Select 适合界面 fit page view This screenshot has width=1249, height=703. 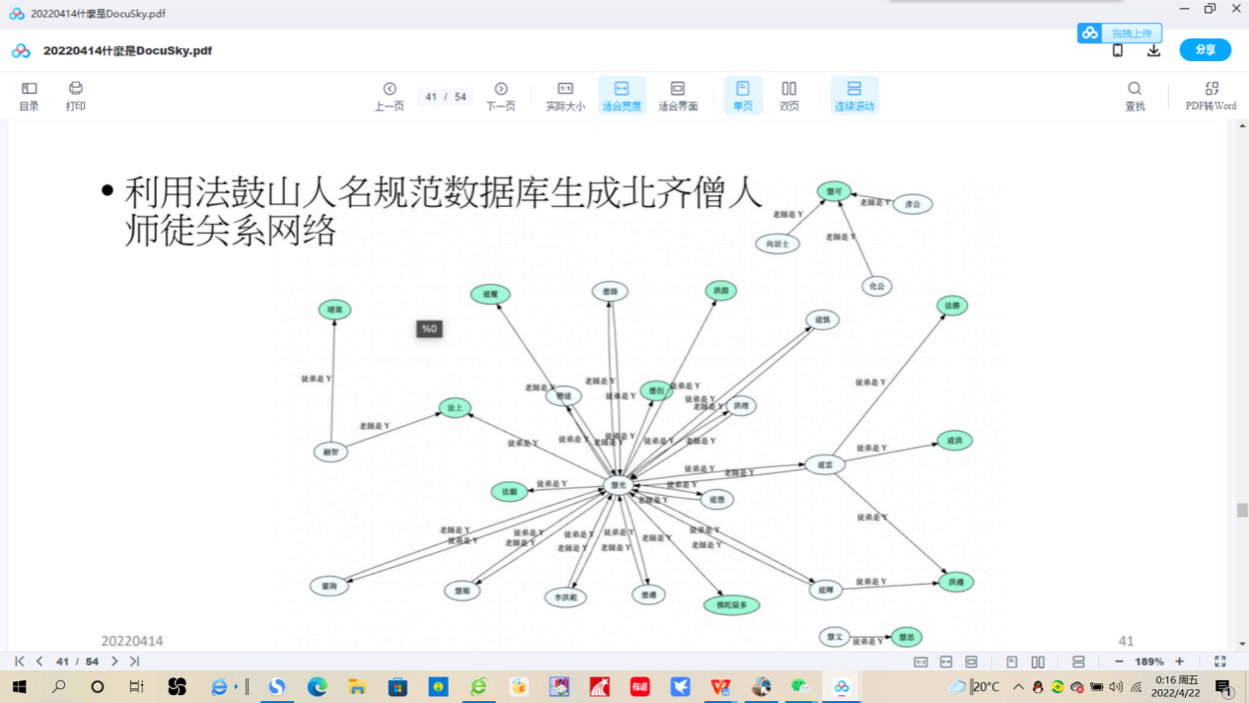coord(678,96)
